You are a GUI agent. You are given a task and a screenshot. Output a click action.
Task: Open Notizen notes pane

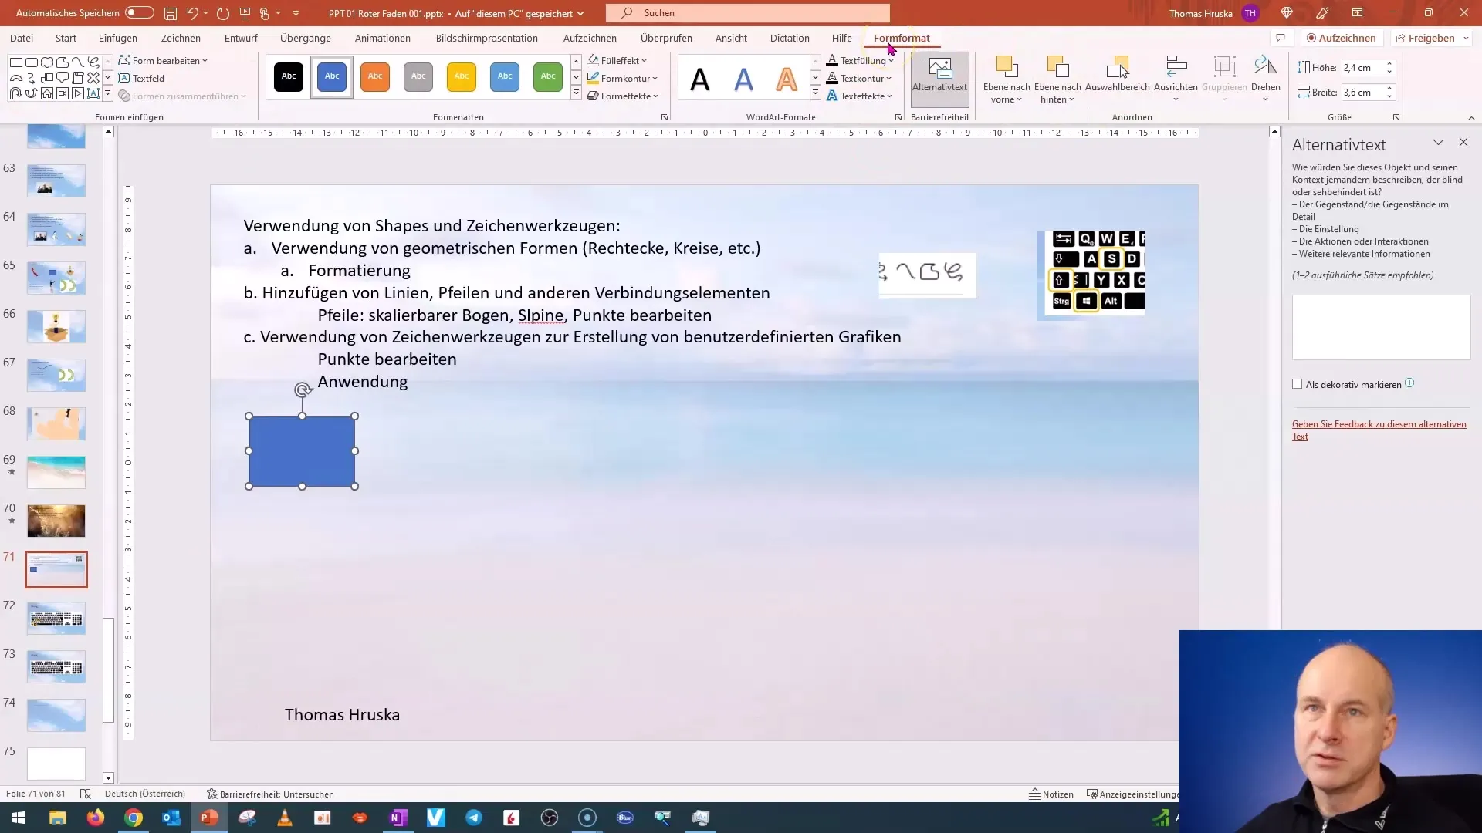click(1051, 794)
